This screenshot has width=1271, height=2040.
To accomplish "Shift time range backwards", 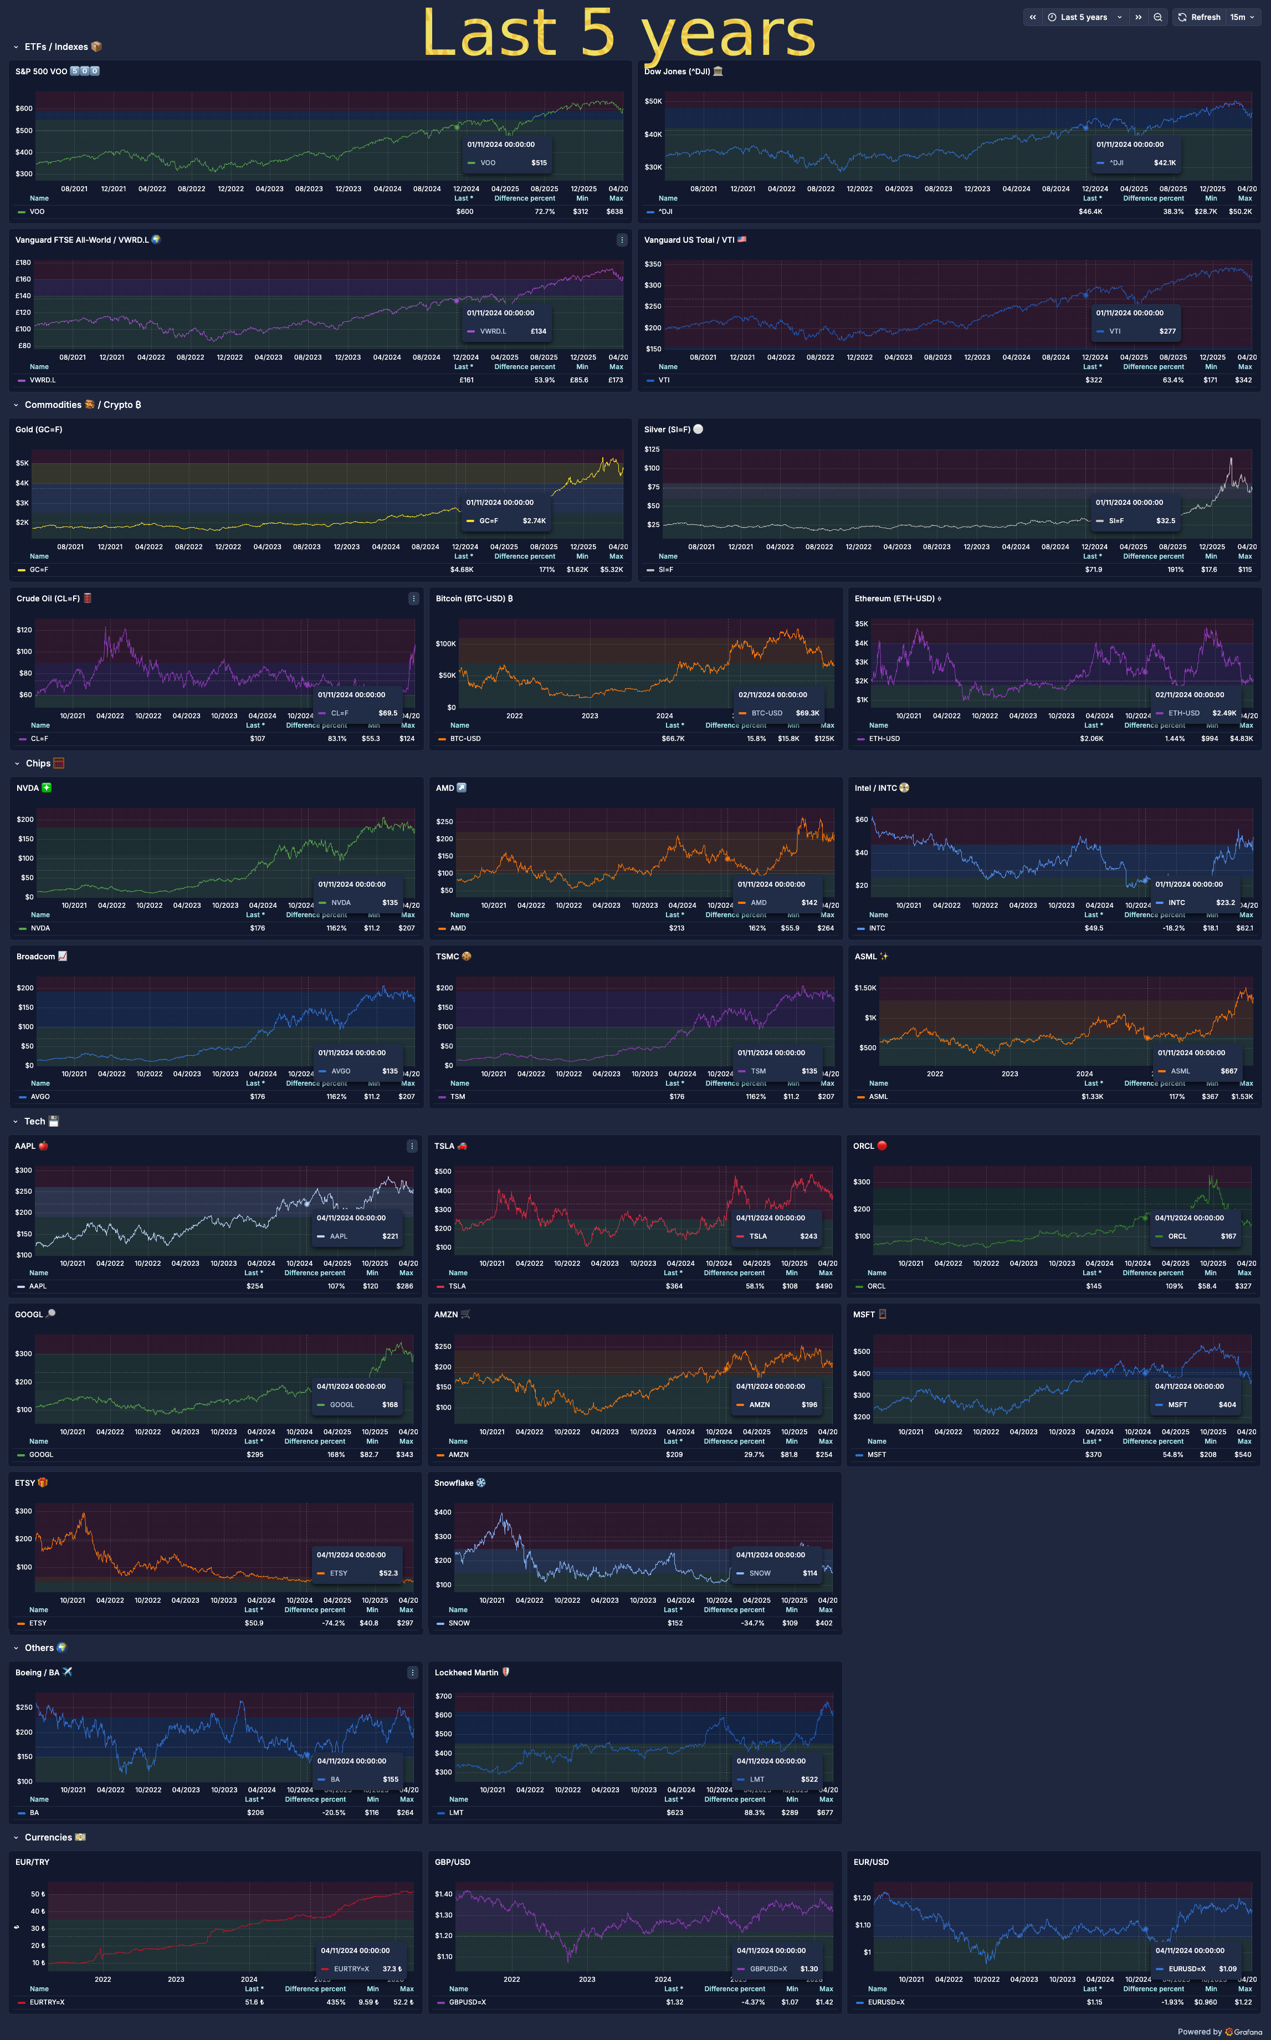I will pyautogui.click(x=1032, y=17).
